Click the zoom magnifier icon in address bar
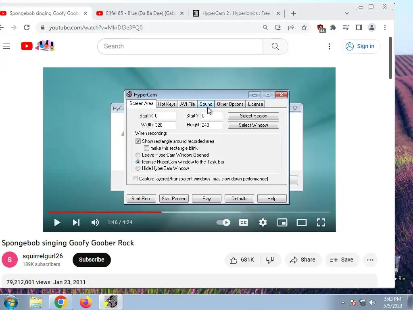Viewport: 413px width, 310px height. point(265,27)
